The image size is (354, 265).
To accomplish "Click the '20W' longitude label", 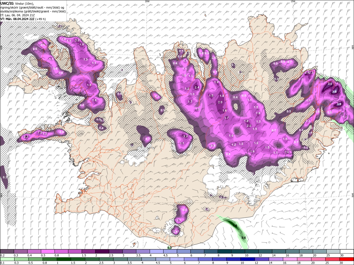I will point(147,1).
